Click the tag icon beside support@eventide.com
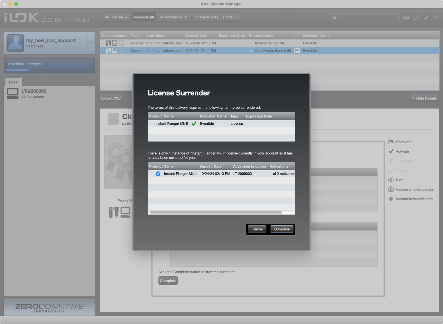This screenshot has height=324, width=443. point(391,199)
